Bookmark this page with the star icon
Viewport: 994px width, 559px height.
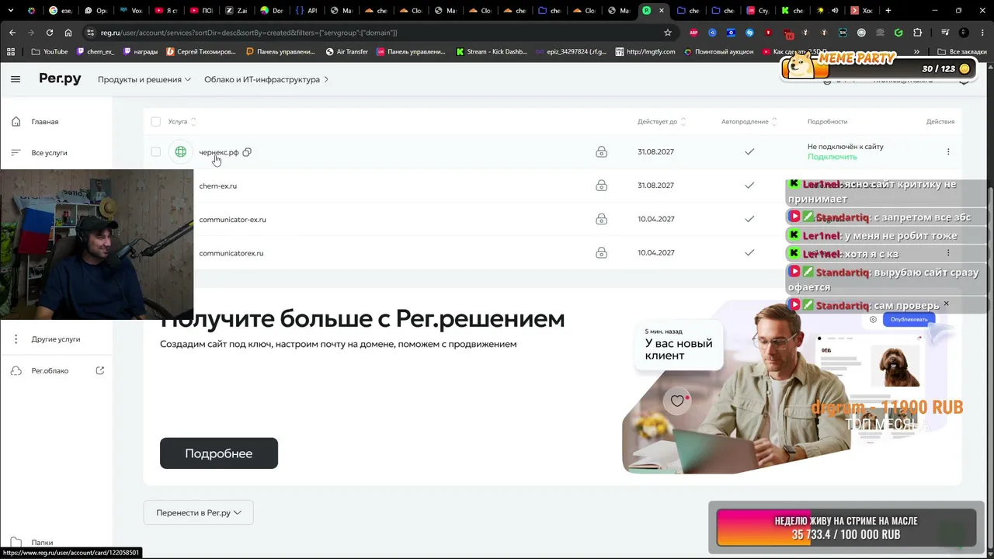[x=667, y=33]
